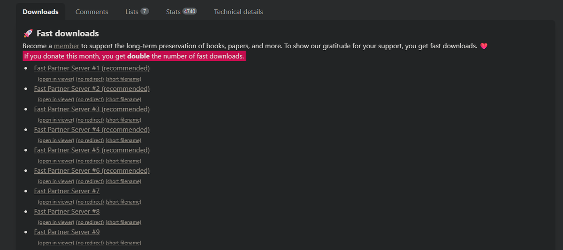563x250 pixels.
Task: Click the rocket icon beside Fast downloads
Action: 28,34
